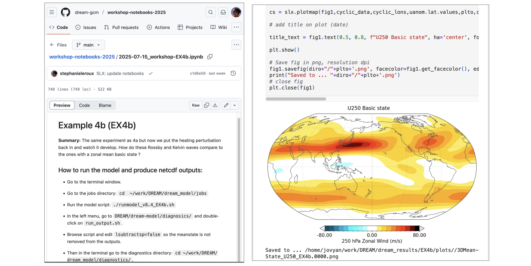Open the notifications inbox icon
This screenshot has height=266, width=531.
[223, 12]
